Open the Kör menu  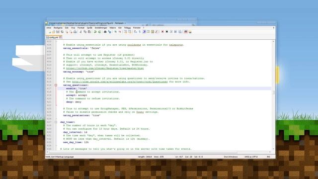tap(120, 28)
